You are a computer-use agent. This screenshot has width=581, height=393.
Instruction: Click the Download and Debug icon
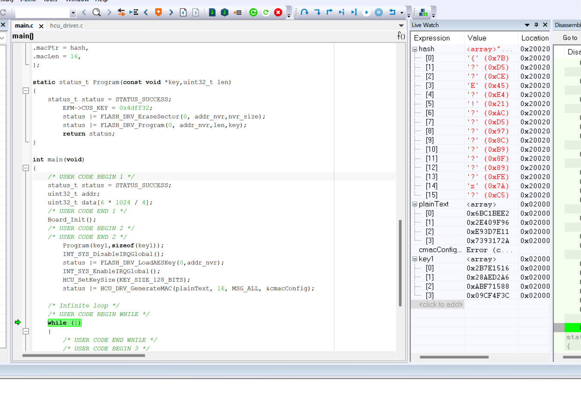click(x=212, y=12)
